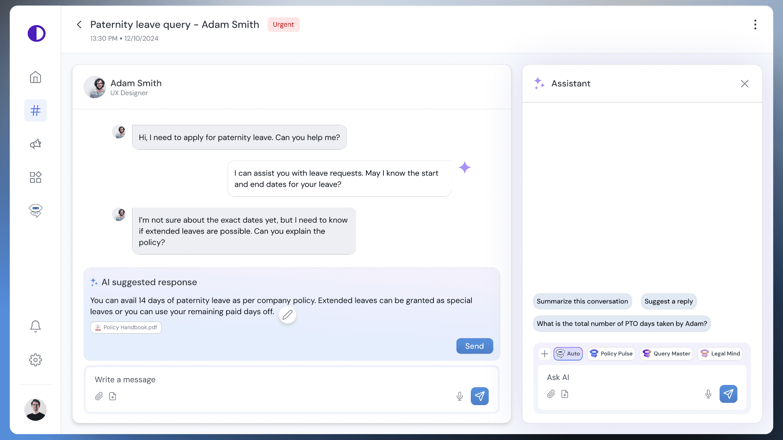Open the Home icon in sidebar
The height and width of the screenshot is (440, 783).
(x=35, y=77)
